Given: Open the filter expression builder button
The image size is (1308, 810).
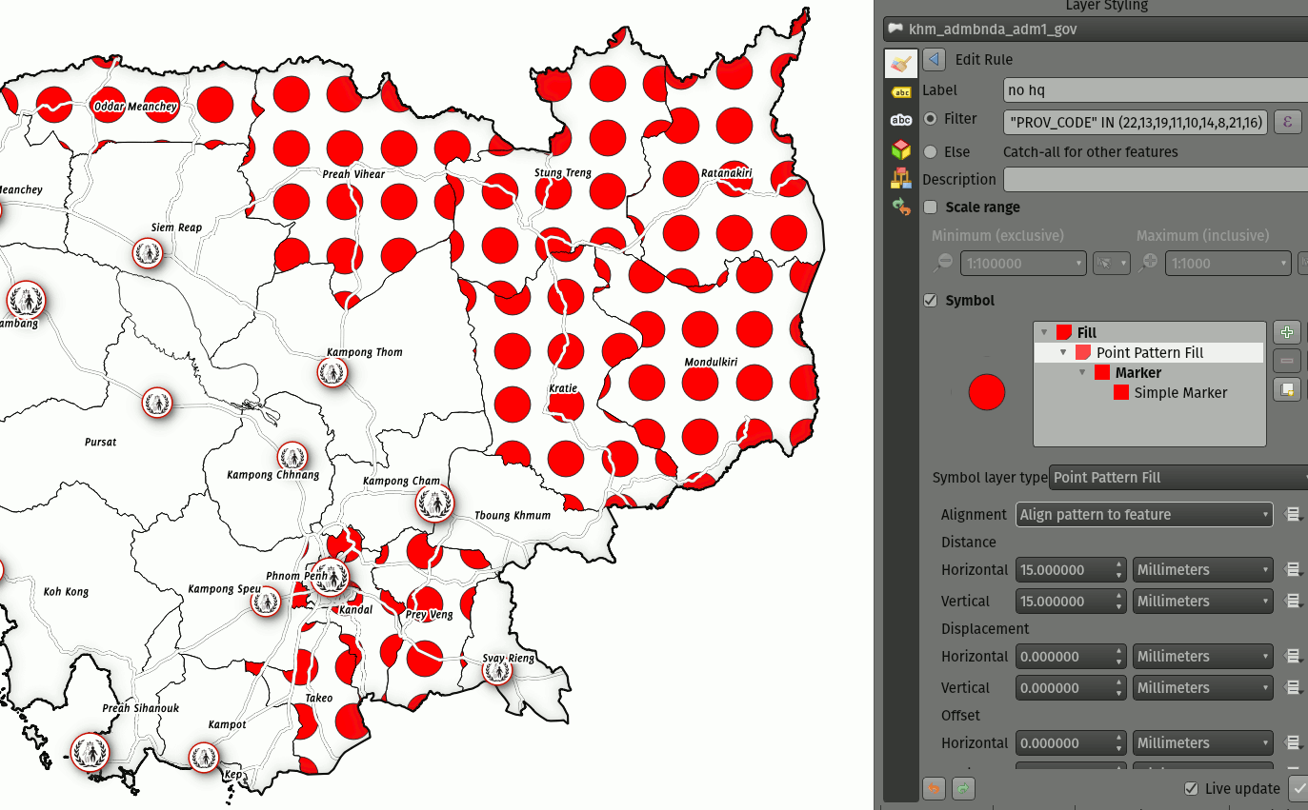Looking at the screenshot, I should coord(1287,121).
